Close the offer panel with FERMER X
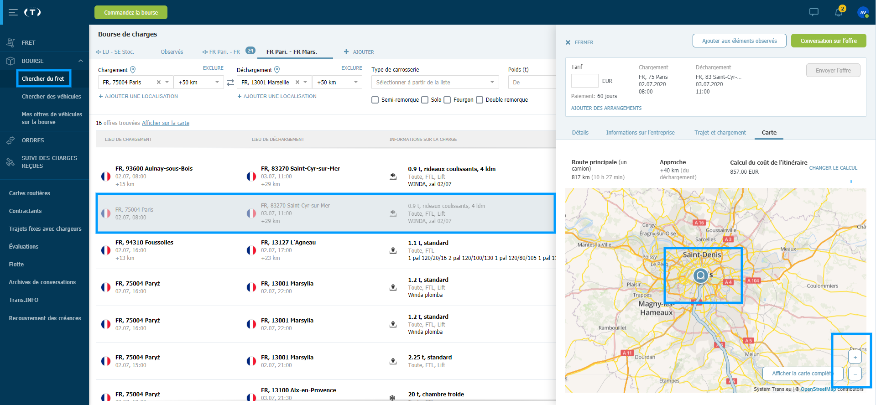 pos(579,42)
